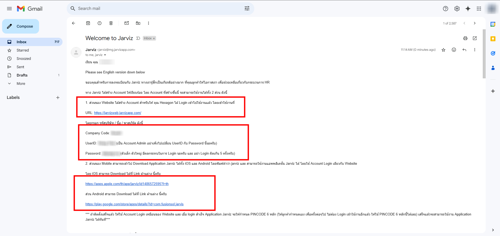Viewport: 500px width, 236px height.
Task: Star the Jarviz email
Action: [x=443, y=50]
